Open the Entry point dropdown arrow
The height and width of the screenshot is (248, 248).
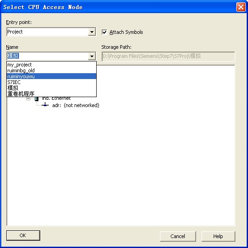pyautogui.click(x=92, y=32)
